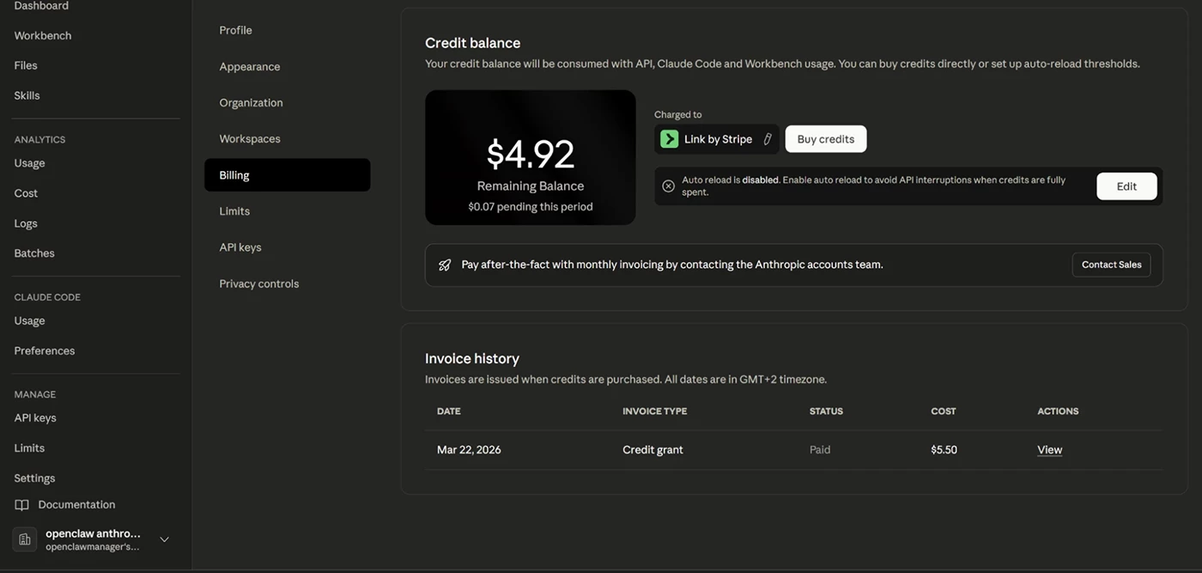Image resolution: width=1202 pixels, height=573 pixels.
Task: Select the API keys settings tab
Action: point(240,247)
